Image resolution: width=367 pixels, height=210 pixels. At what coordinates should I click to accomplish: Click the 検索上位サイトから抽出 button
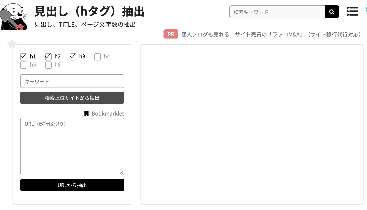[72, 98]
